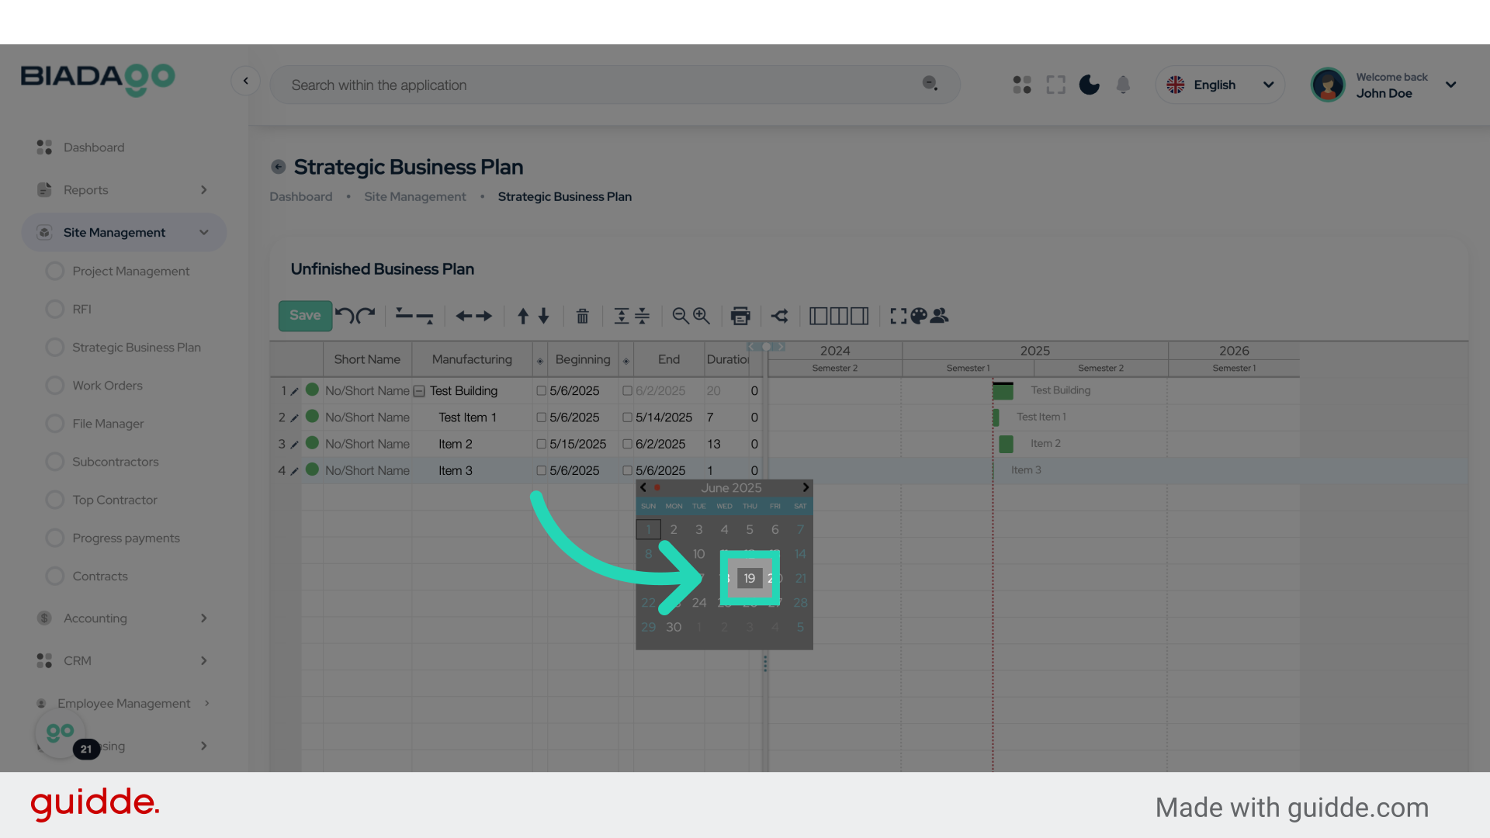Open the resources people icon
The width and height of the screenshot is (1490, 838).
click(940, 316)
